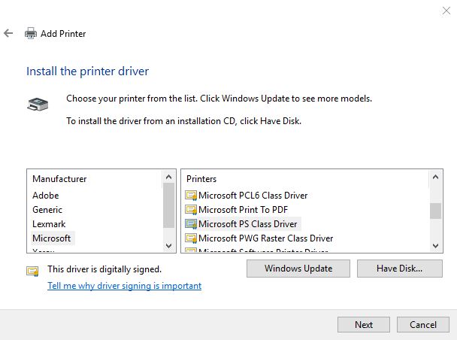Click the printer image beside instructions

38,105
